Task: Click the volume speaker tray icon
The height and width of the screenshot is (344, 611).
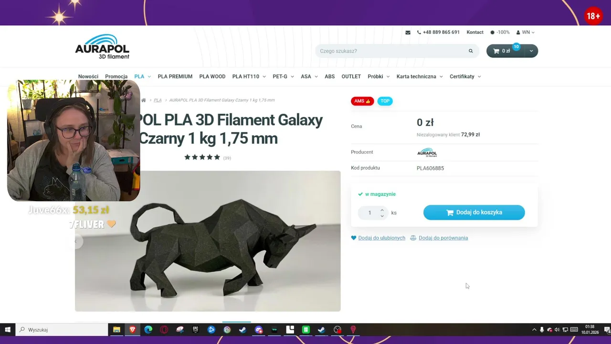Action: [557, 330]
